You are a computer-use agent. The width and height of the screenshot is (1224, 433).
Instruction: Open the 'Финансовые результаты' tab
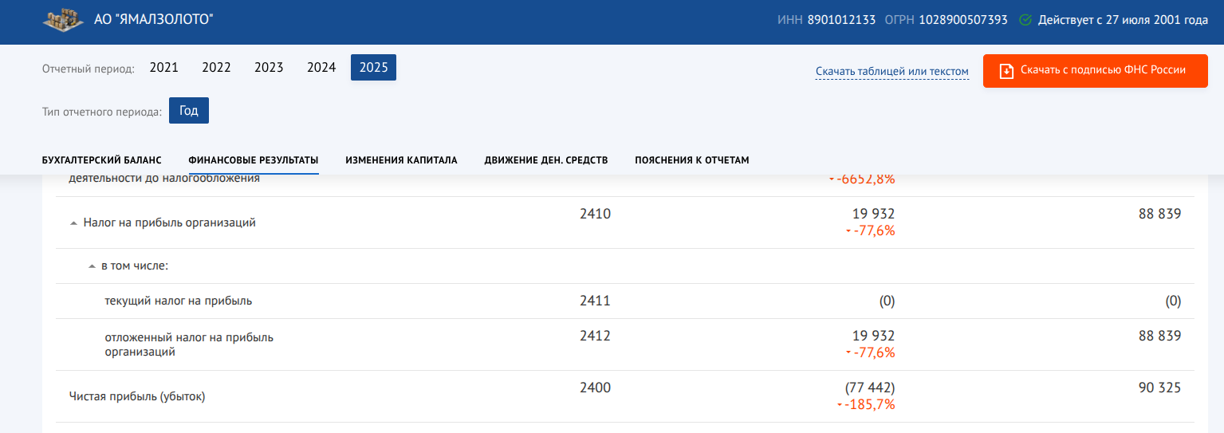pos(254,160)
